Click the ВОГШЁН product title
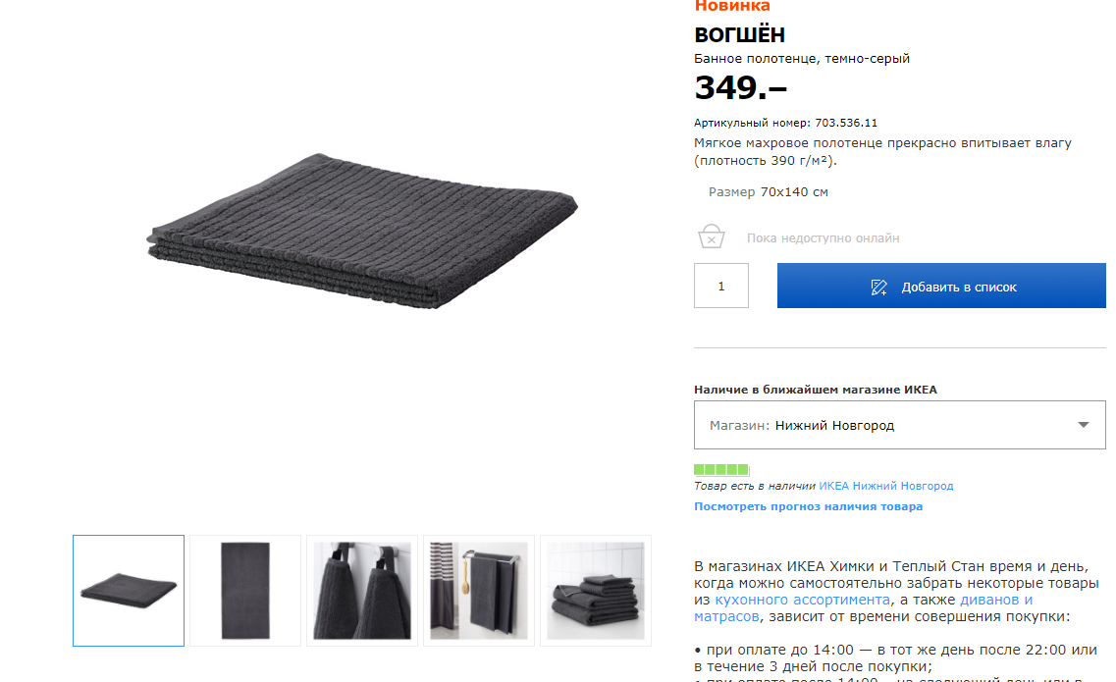 tap(739, 34)
